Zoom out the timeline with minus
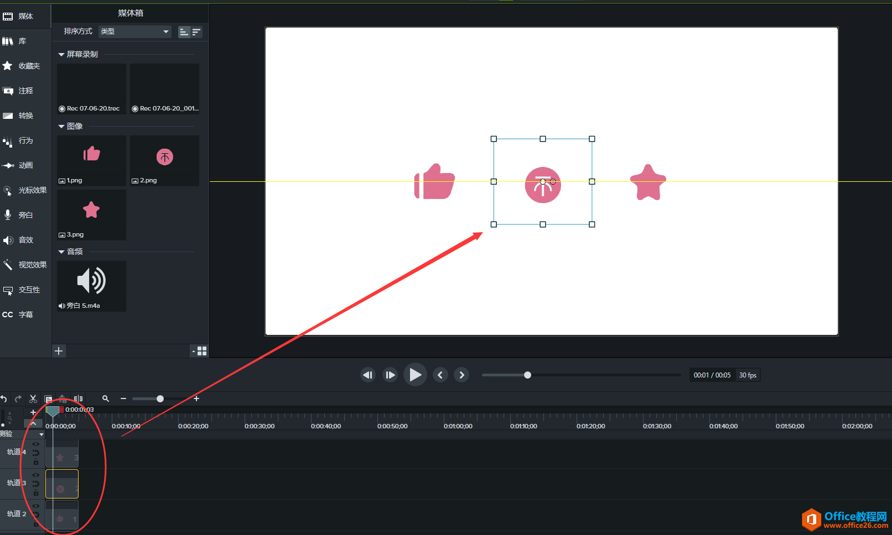This screenshot has width=892, height=535. (x=123, y=398)
